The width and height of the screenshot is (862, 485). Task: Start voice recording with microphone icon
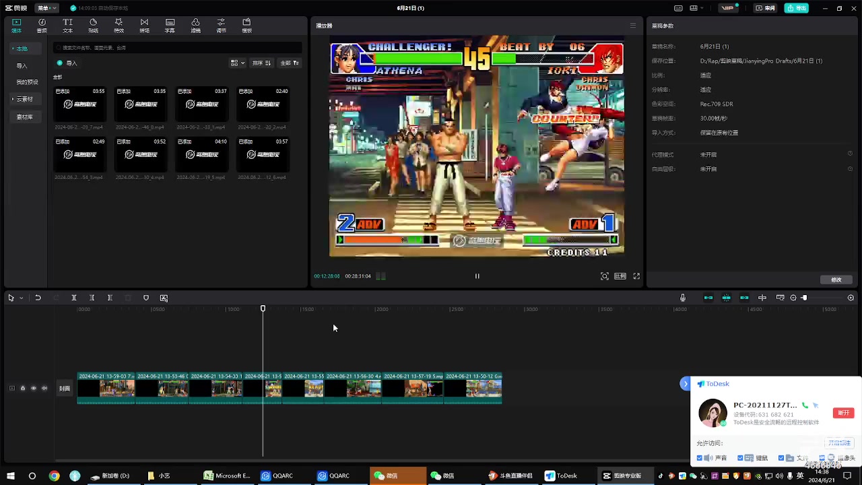tap(683, 298)
